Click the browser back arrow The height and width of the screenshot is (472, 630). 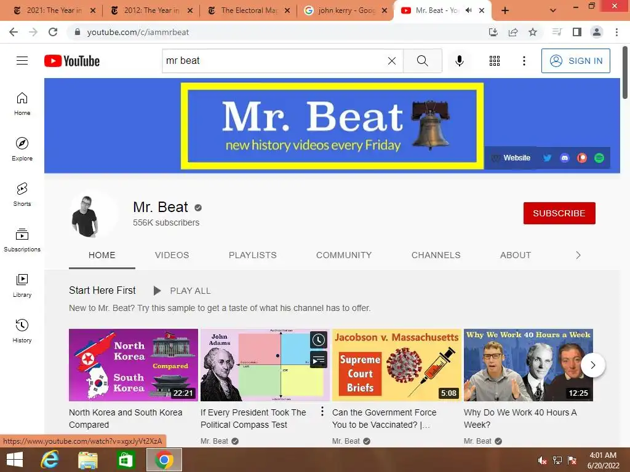click(x=14, y=32)
